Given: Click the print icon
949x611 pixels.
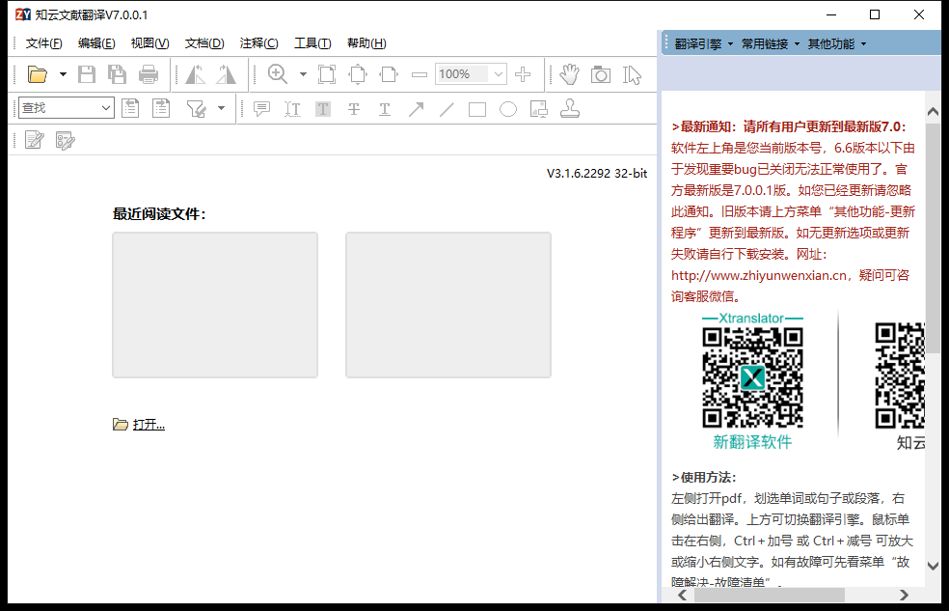Looking at the screenshot, I should (x=149, y=74).
